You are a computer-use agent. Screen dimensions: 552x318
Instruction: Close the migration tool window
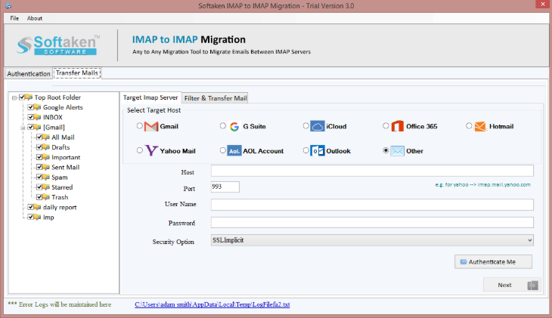click(543, 4)
